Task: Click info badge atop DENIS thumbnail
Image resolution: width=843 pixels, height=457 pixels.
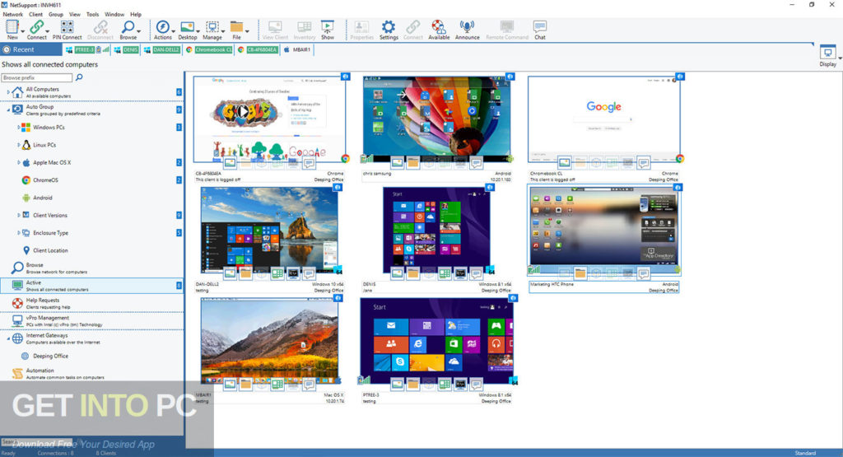Action: pyautogui.click(x=490, y=187)
